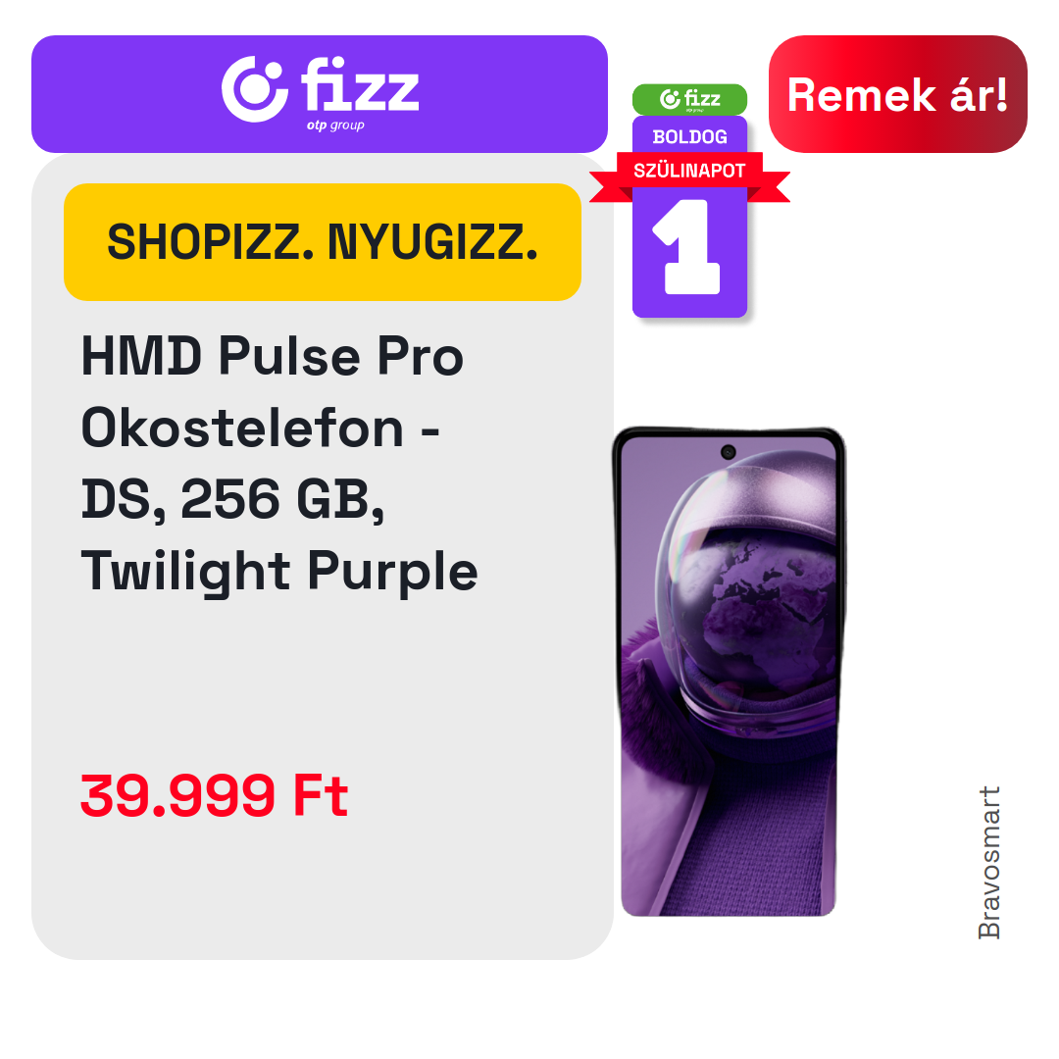Click the phone's front camera punch-hole
Screen dimensions: 1059x1059
tap(728, 452)
